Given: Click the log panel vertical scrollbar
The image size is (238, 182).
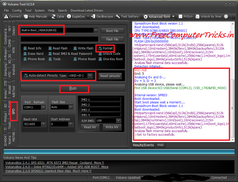Looking at the screenshot, I should [232, 109].
